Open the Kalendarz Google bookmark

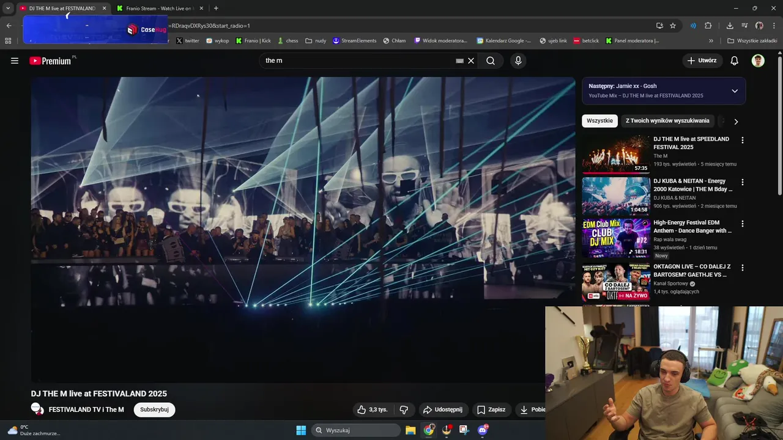504,41
